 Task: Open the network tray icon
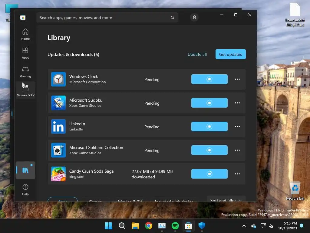263,226
